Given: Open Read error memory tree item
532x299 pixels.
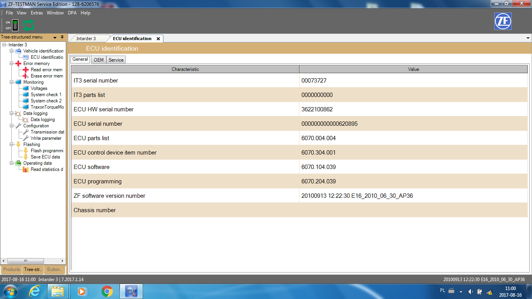Looking at the screenshot, I should point(46,70).
